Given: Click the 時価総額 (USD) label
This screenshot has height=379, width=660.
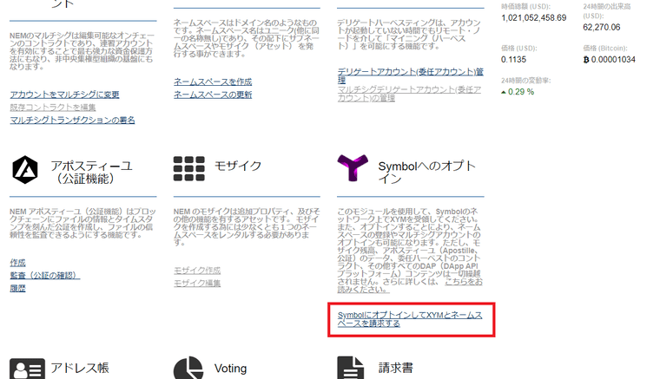Looking at the screenshot, I should (525, 7).
